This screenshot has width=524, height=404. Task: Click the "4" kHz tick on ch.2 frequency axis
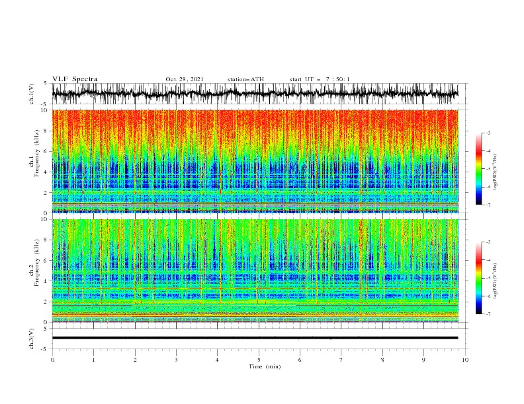tap(46, 281)
